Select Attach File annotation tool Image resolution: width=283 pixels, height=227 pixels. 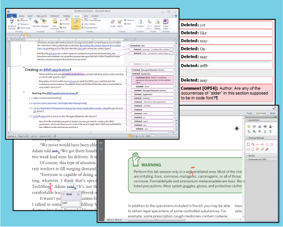260,126
